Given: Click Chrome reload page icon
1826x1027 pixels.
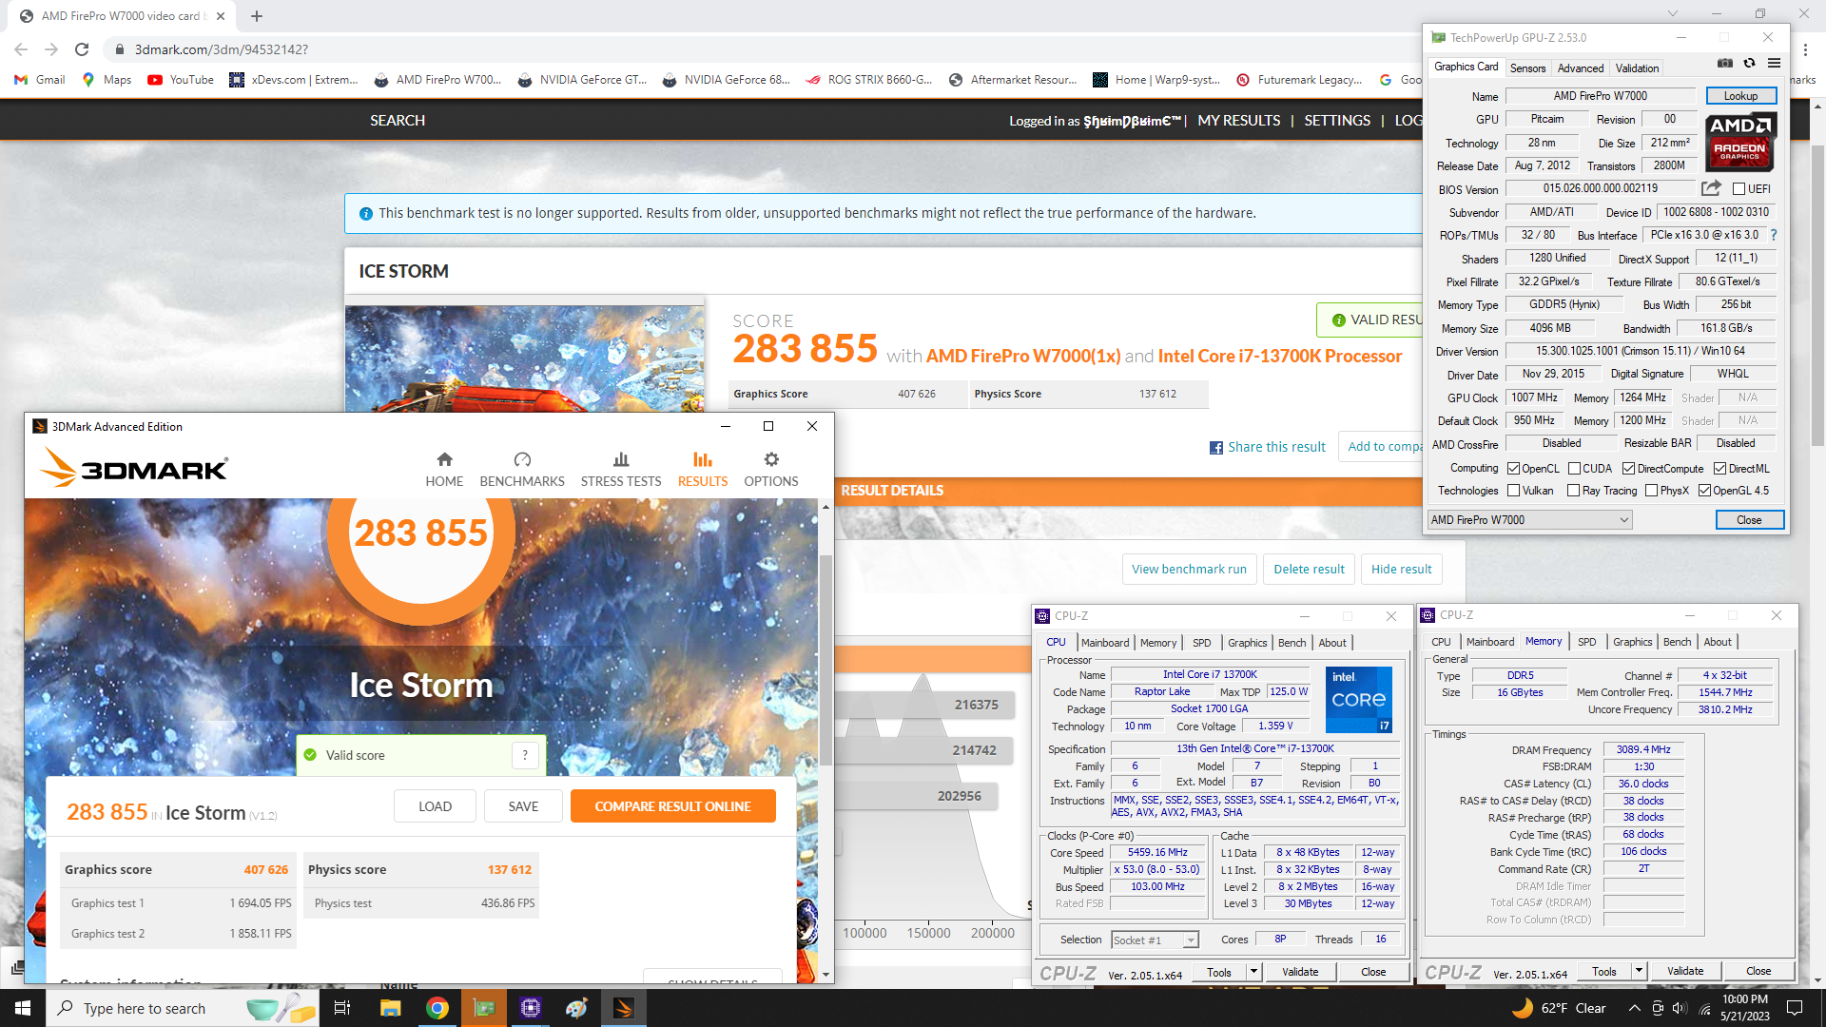Looking at the screenshot, I should tap(82, 49).
